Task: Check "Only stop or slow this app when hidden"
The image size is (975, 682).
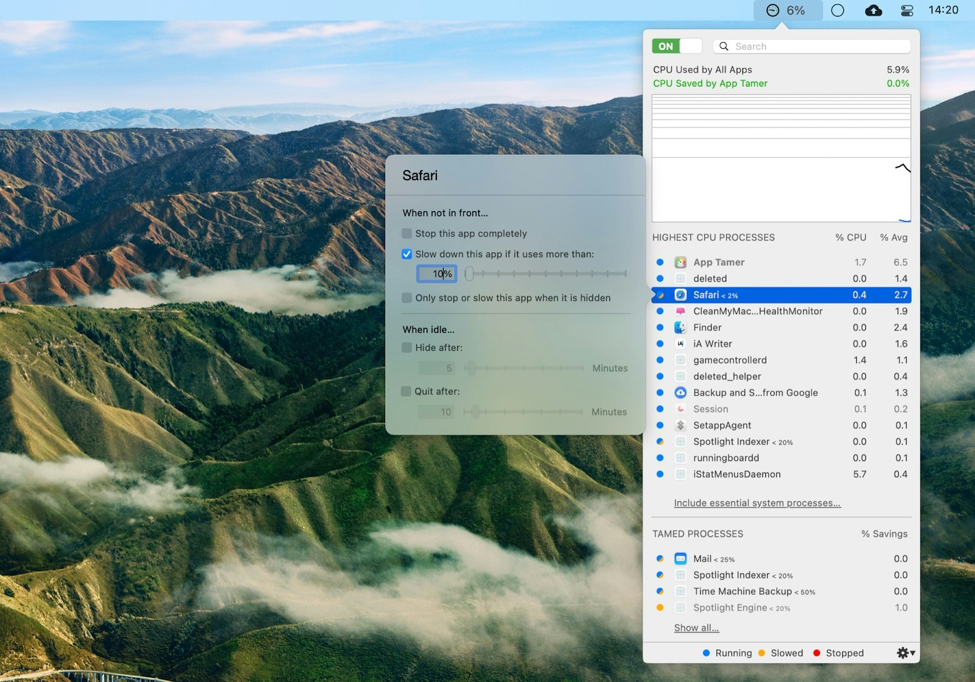Action: [x=407, y=298]
